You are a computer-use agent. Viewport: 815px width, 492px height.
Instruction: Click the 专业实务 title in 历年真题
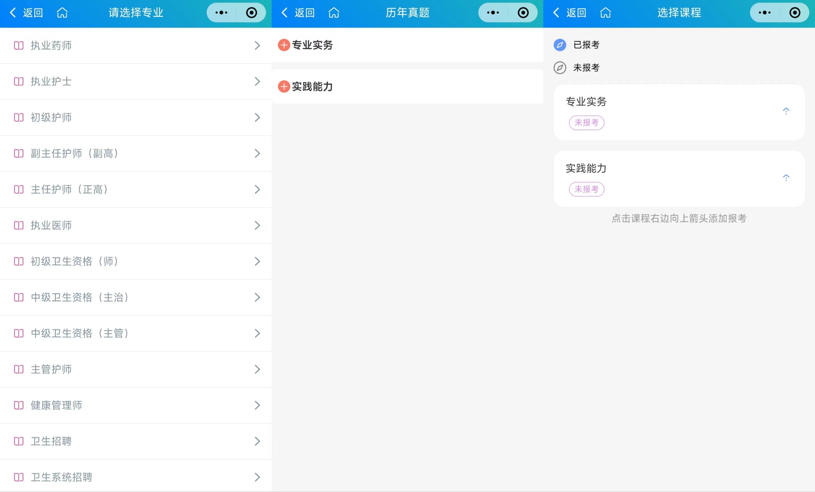(x=312, y=45)
